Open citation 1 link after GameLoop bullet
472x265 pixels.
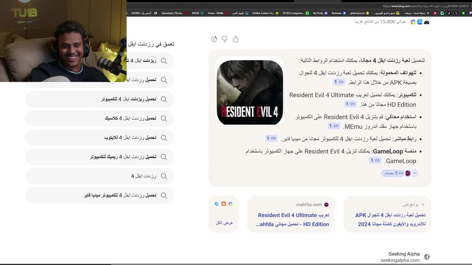coord(375,160)
